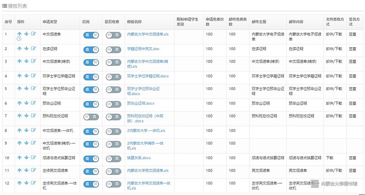Disable 启用 switch for row 1
The image size is (365, 195).
click(x=91, y=35)
